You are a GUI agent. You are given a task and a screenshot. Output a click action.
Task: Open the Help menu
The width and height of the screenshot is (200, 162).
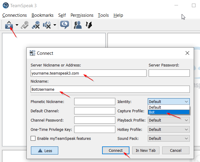[x=118, y=15]
